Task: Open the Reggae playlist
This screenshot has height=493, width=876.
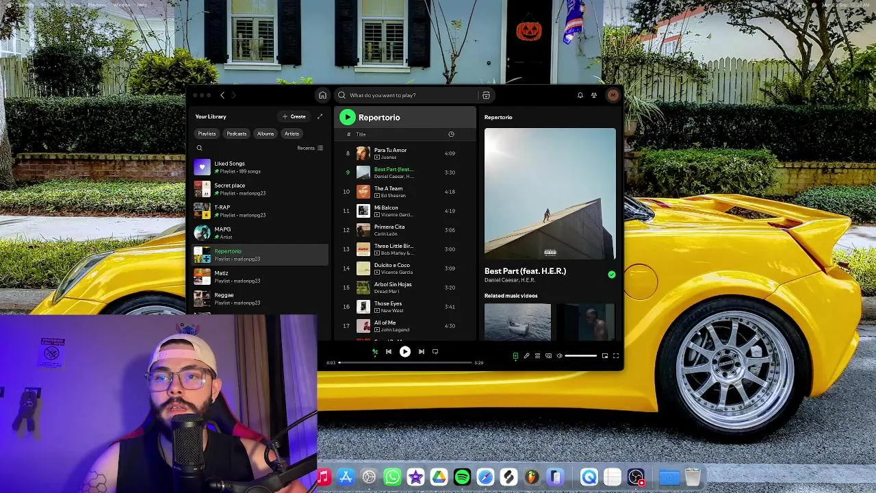Action: point(260,299)
